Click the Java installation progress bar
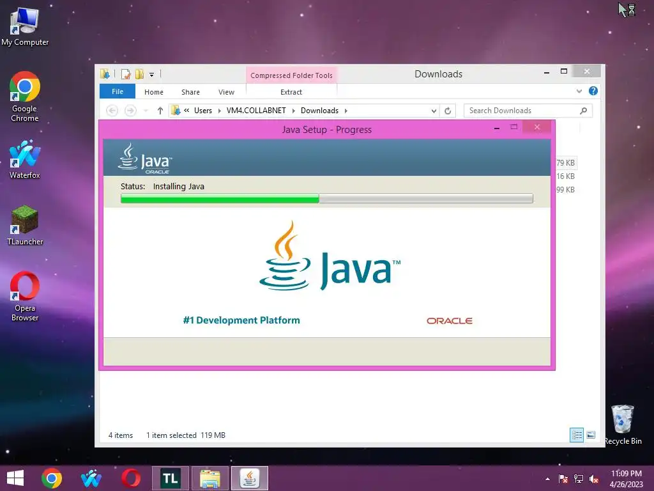The image size is (654, 491). point(326,198)
